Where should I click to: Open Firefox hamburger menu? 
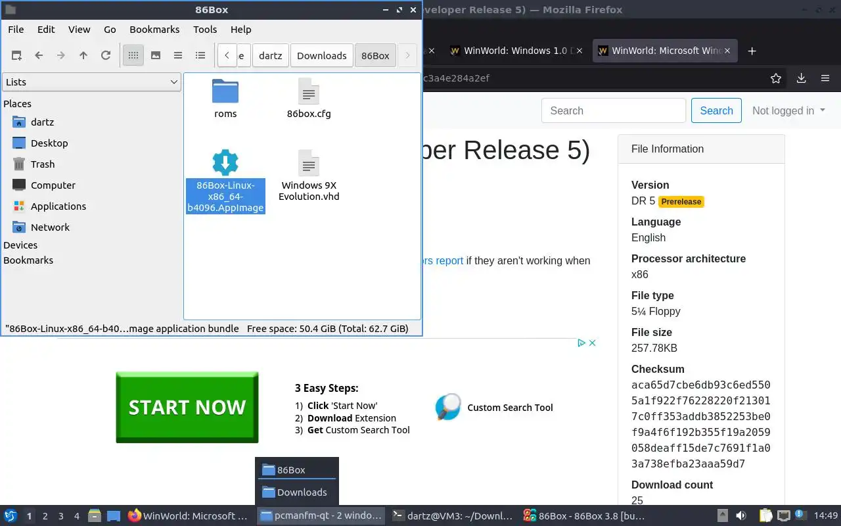(825, 78)
